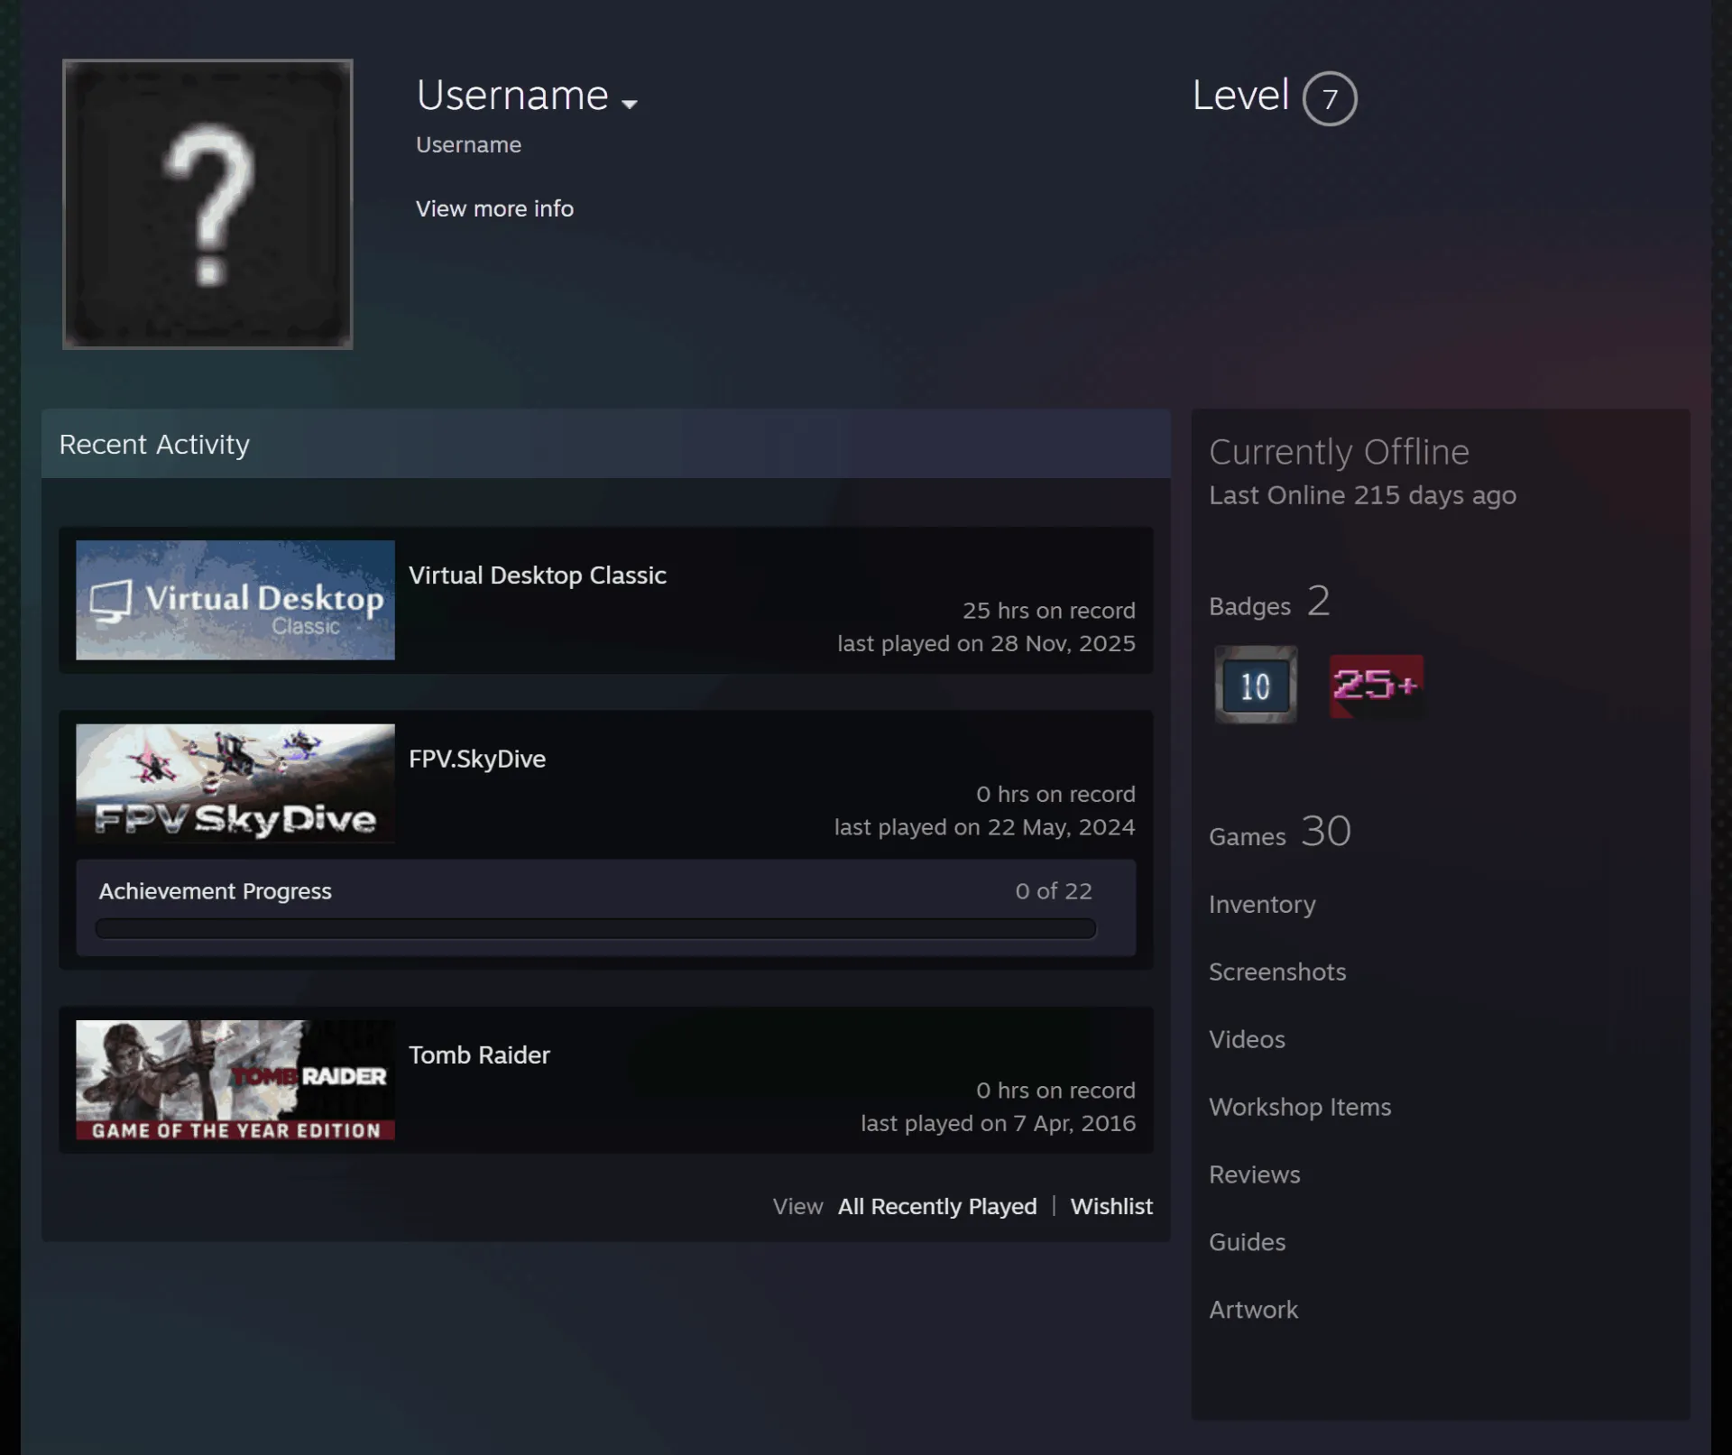Image resolution: width=1732 pixels, height=1455 pixels.
Task: Open Inventory from the sidebar
Action: tap(1262, 904)
